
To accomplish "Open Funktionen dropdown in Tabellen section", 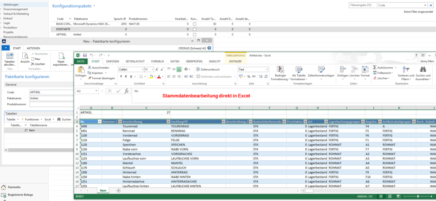I will pos(32,119).
